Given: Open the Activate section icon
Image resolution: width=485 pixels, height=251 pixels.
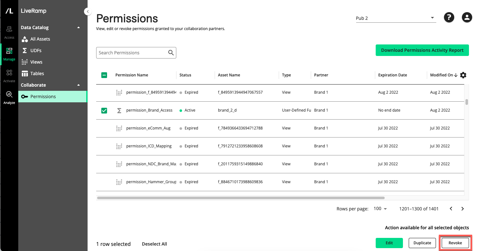Looking at the screenshot, I should (9, 73).
